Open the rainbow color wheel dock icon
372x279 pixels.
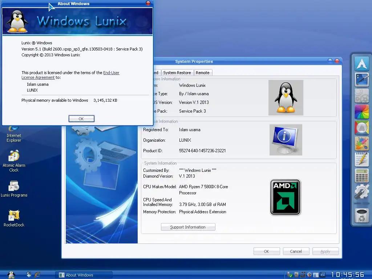pyautogui.click(x=362, y=112)
